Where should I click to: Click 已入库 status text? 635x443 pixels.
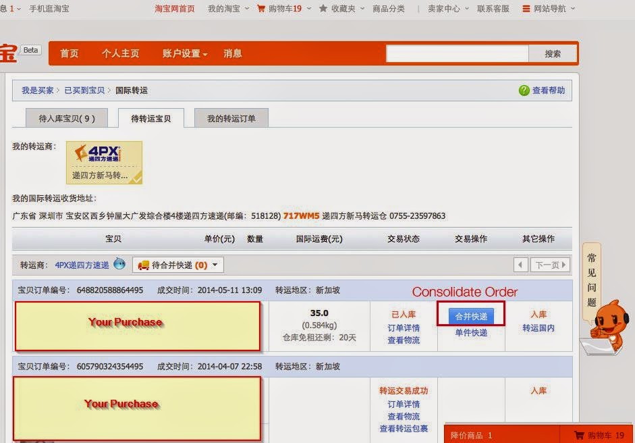tap(404, 315)
